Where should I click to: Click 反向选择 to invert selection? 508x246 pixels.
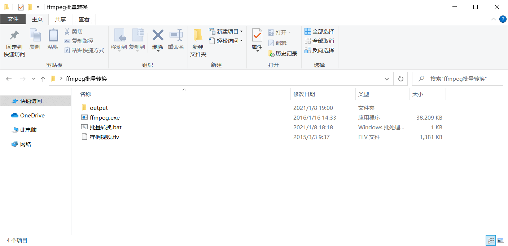tap(319, 50)
